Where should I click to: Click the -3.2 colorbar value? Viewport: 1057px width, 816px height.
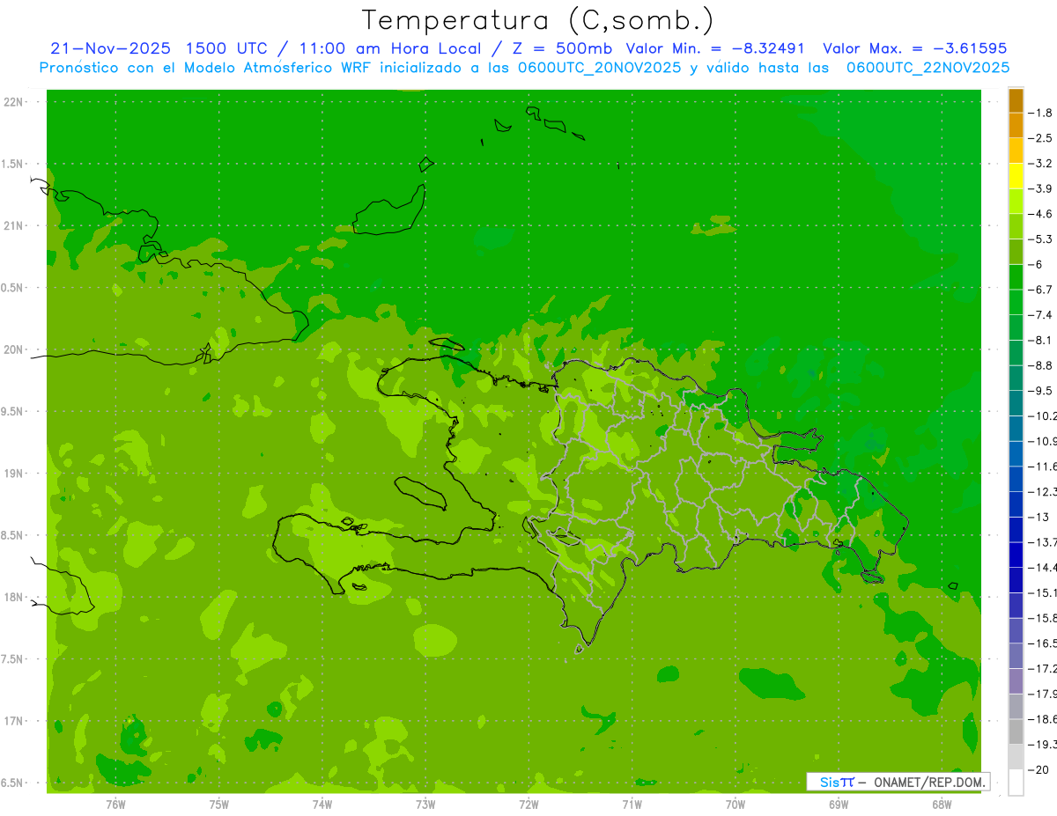tap(1041, 164)
